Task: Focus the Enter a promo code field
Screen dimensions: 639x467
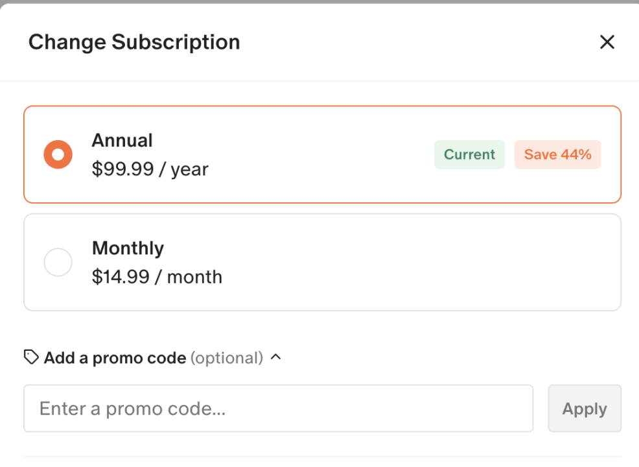Action: point(279,409)
